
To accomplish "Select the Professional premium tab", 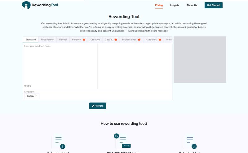I will click(131, 40).
